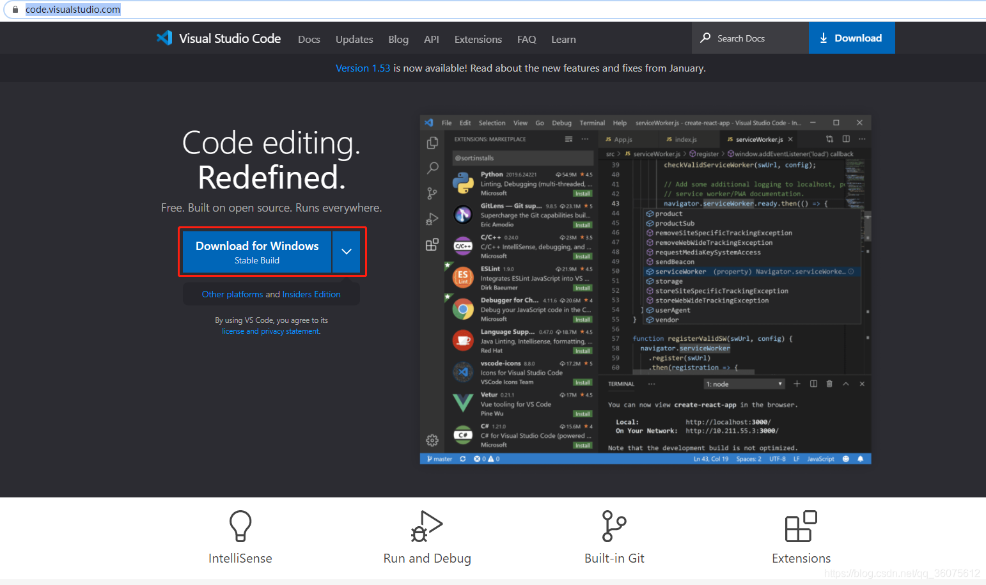Viewport: 986px width, 585px height.
Task: Click the IntelliSense lightbulb icon
Action: pos(240,526)
